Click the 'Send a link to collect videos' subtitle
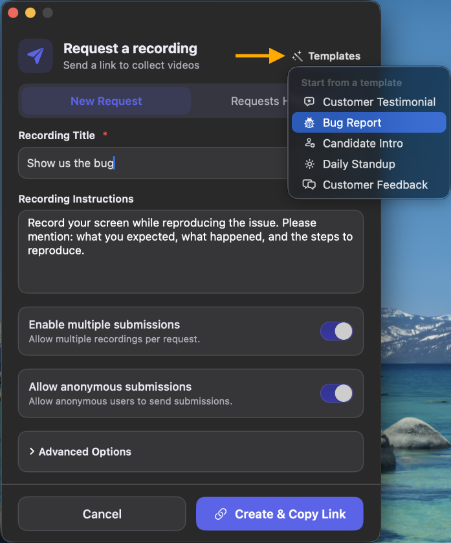451x543 pixels. pos(131,65)
